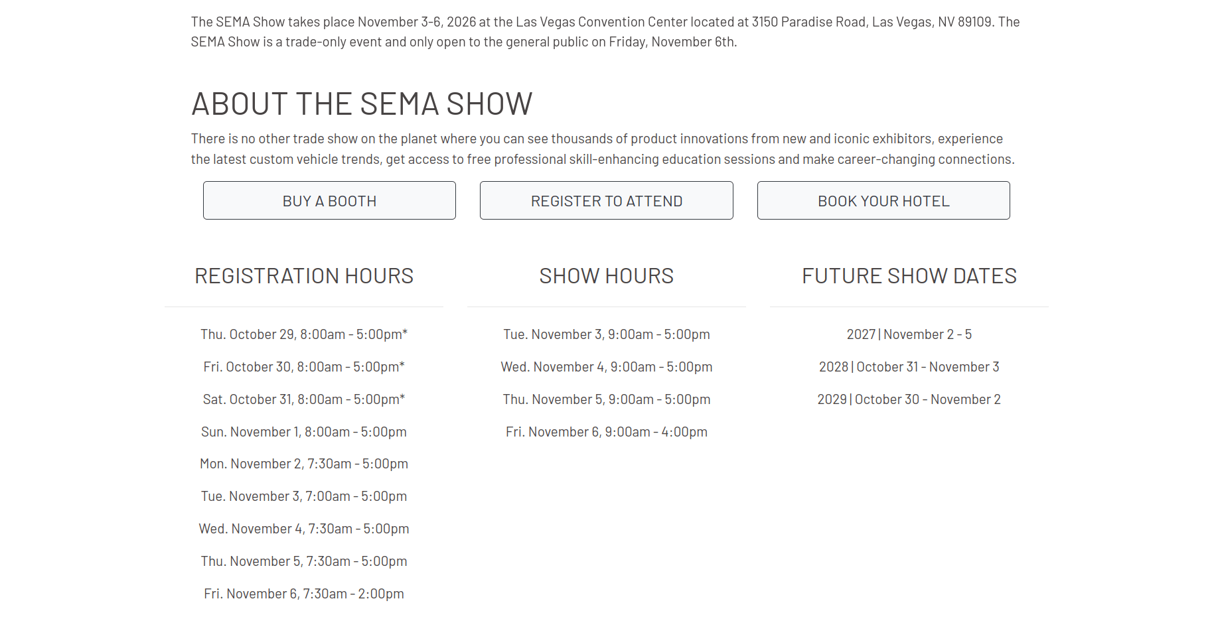Click the FUTURE SHOW DATES heading
1216x617 pixels.
click(x=909, y=276)
